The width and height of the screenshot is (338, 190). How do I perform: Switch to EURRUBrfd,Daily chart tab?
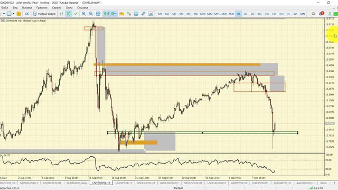pos(77,183)
